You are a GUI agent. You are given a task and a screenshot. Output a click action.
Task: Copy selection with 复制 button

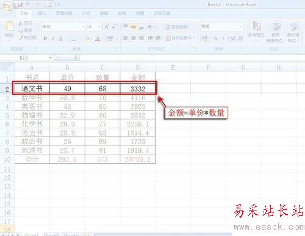pos(26,30)
